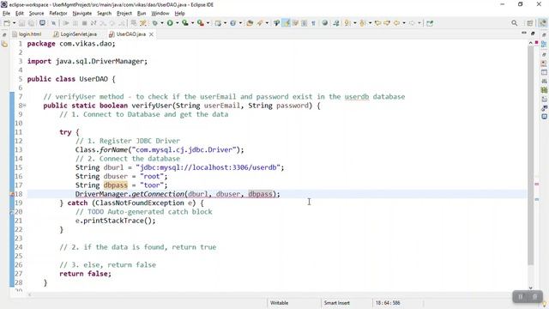
Task: Click the New Java Class icon
Action: [232, 23]
